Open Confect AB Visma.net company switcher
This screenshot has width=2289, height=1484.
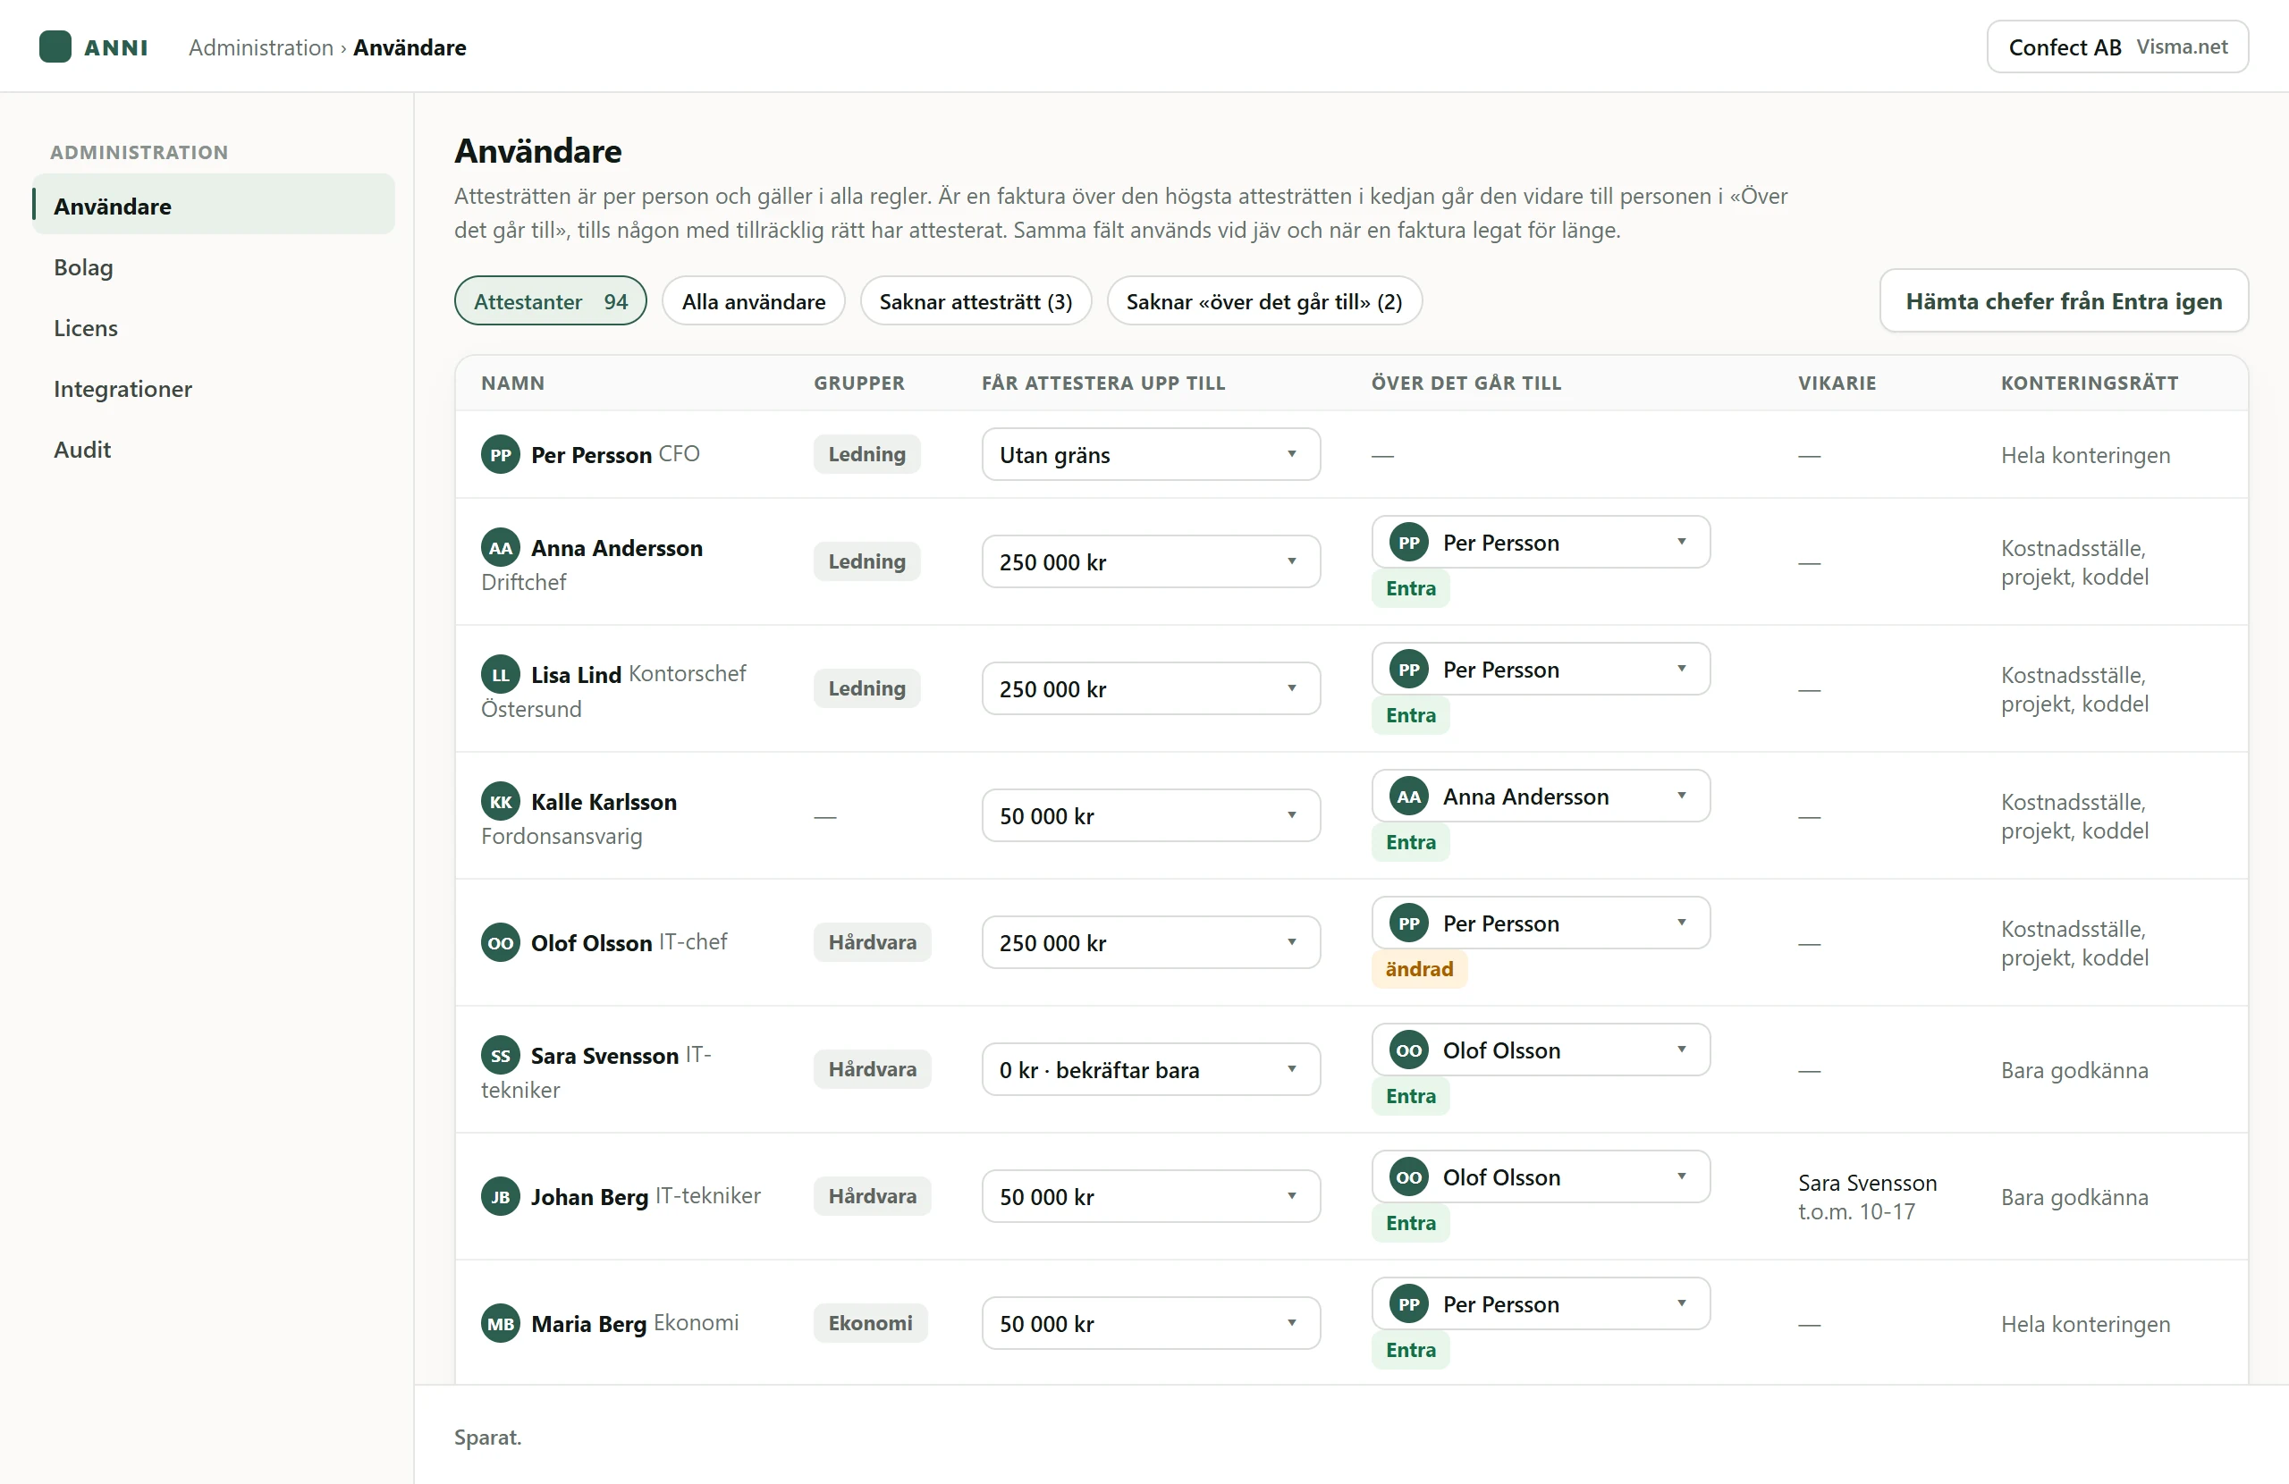point(2116,46)
